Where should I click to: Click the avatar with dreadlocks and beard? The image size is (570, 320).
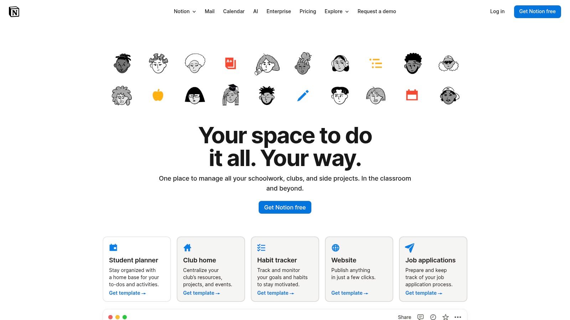click(123, 63)
